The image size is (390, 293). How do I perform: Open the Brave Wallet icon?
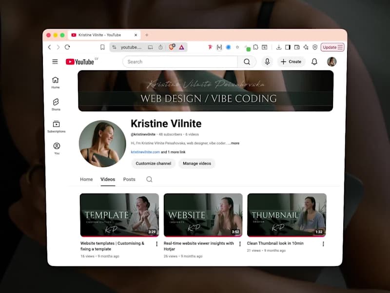(x=297, y=47)
